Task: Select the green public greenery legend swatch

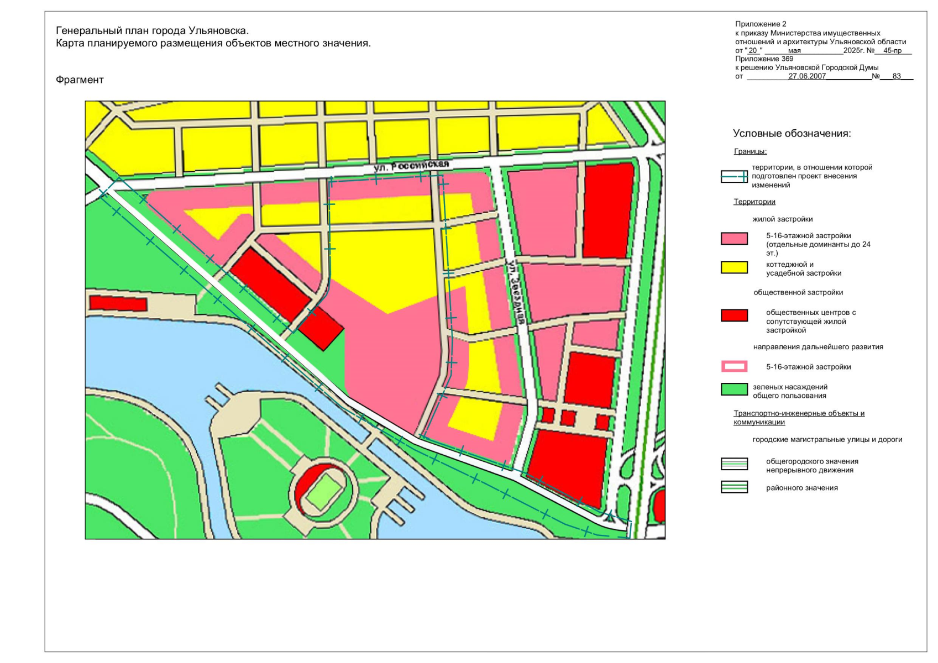Action: coord(734,390)
